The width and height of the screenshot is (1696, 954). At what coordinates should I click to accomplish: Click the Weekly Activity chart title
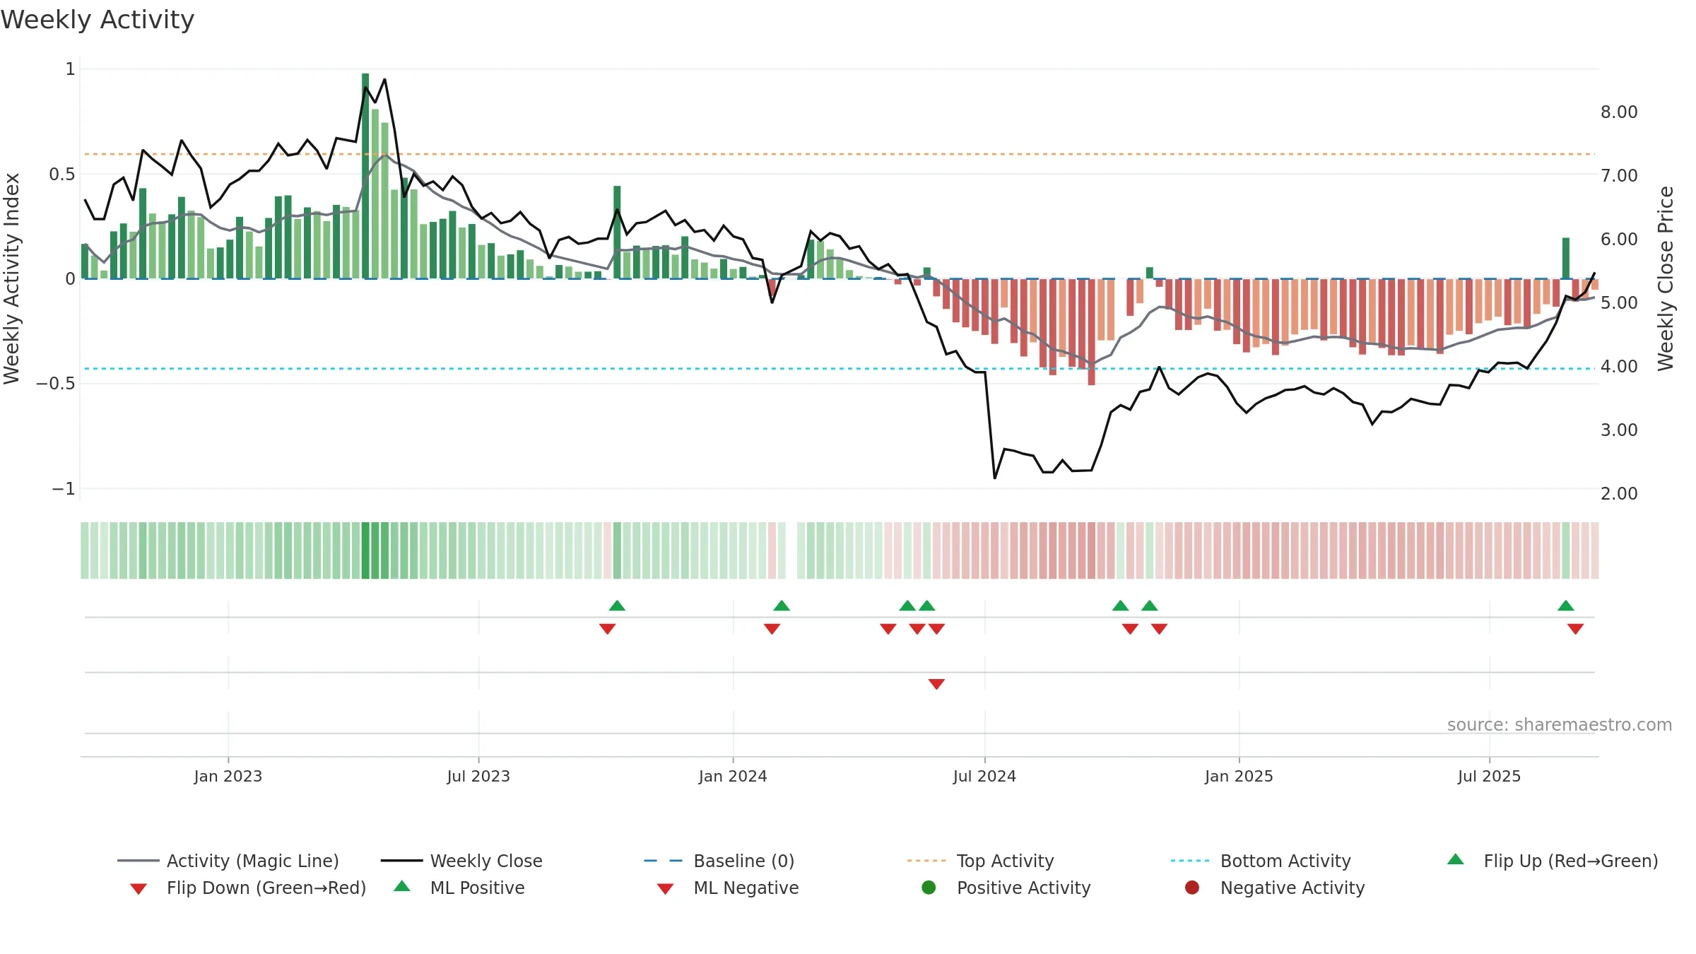[98, 20]
